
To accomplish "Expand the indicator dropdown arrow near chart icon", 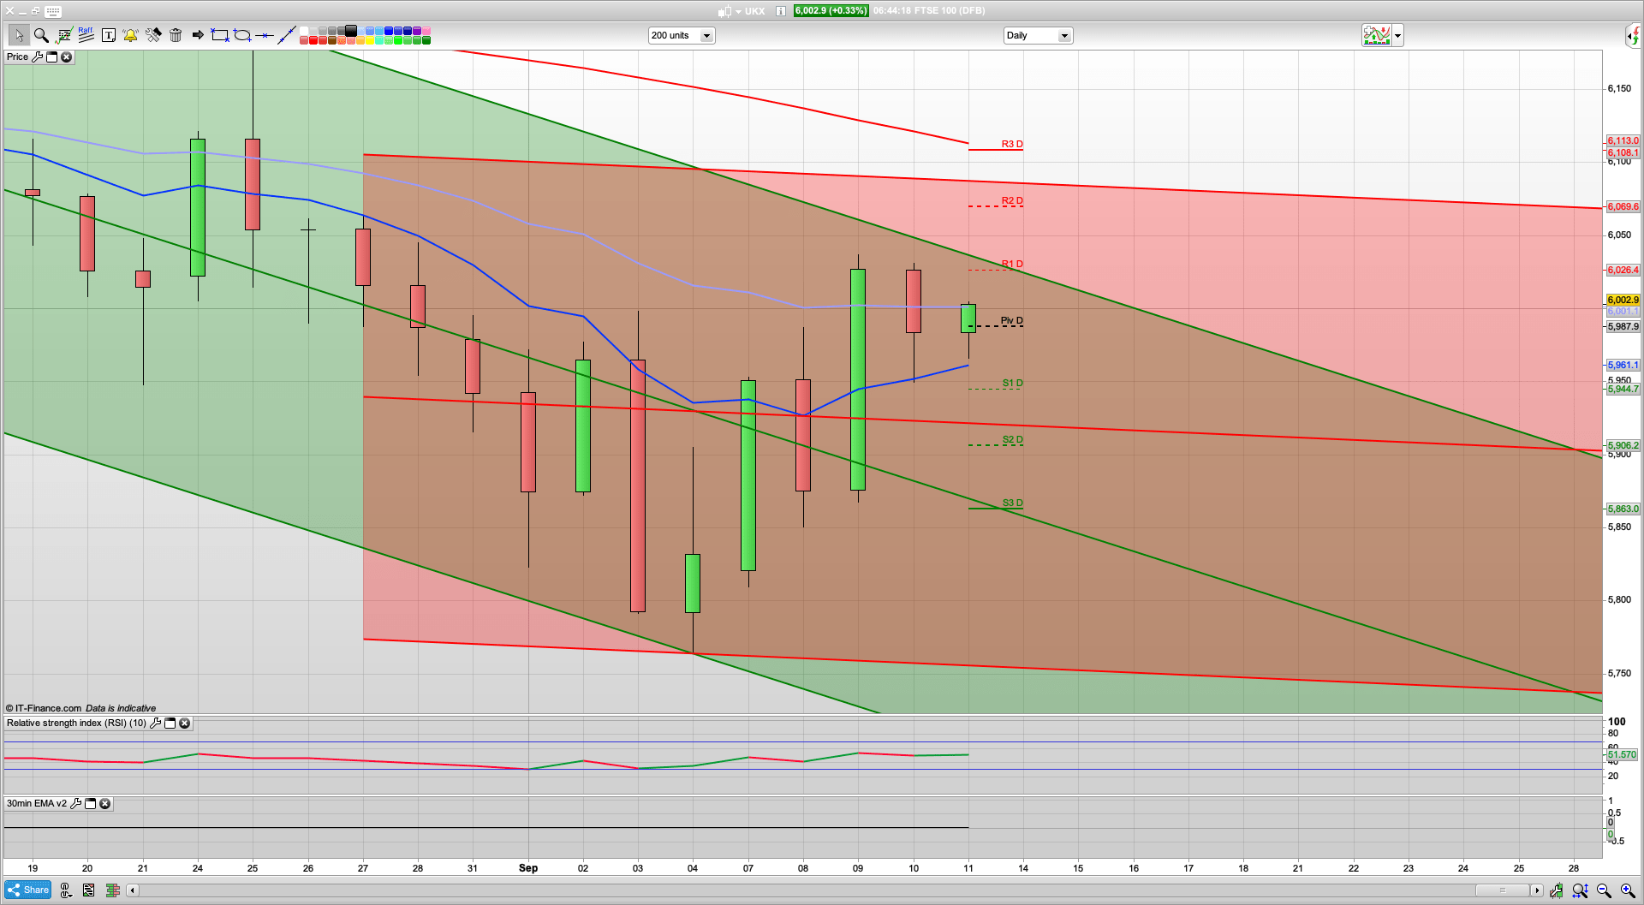I will tap(1397, 35).
